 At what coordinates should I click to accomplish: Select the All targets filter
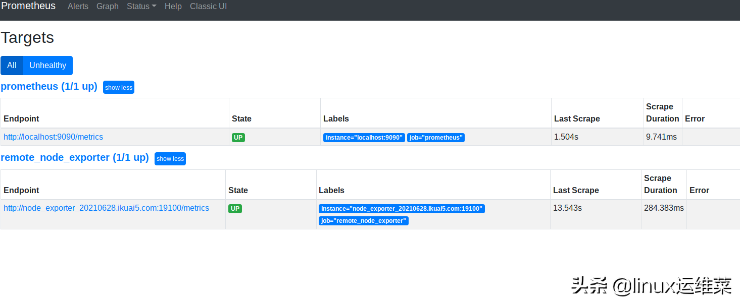12,66
